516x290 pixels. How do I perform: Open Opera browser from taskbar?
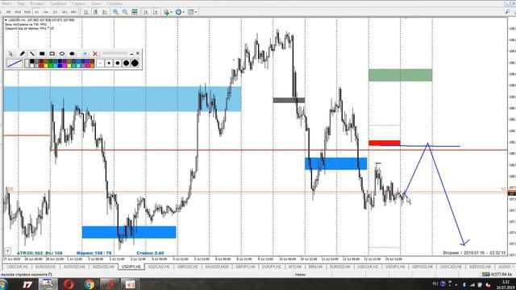[69, 284]
